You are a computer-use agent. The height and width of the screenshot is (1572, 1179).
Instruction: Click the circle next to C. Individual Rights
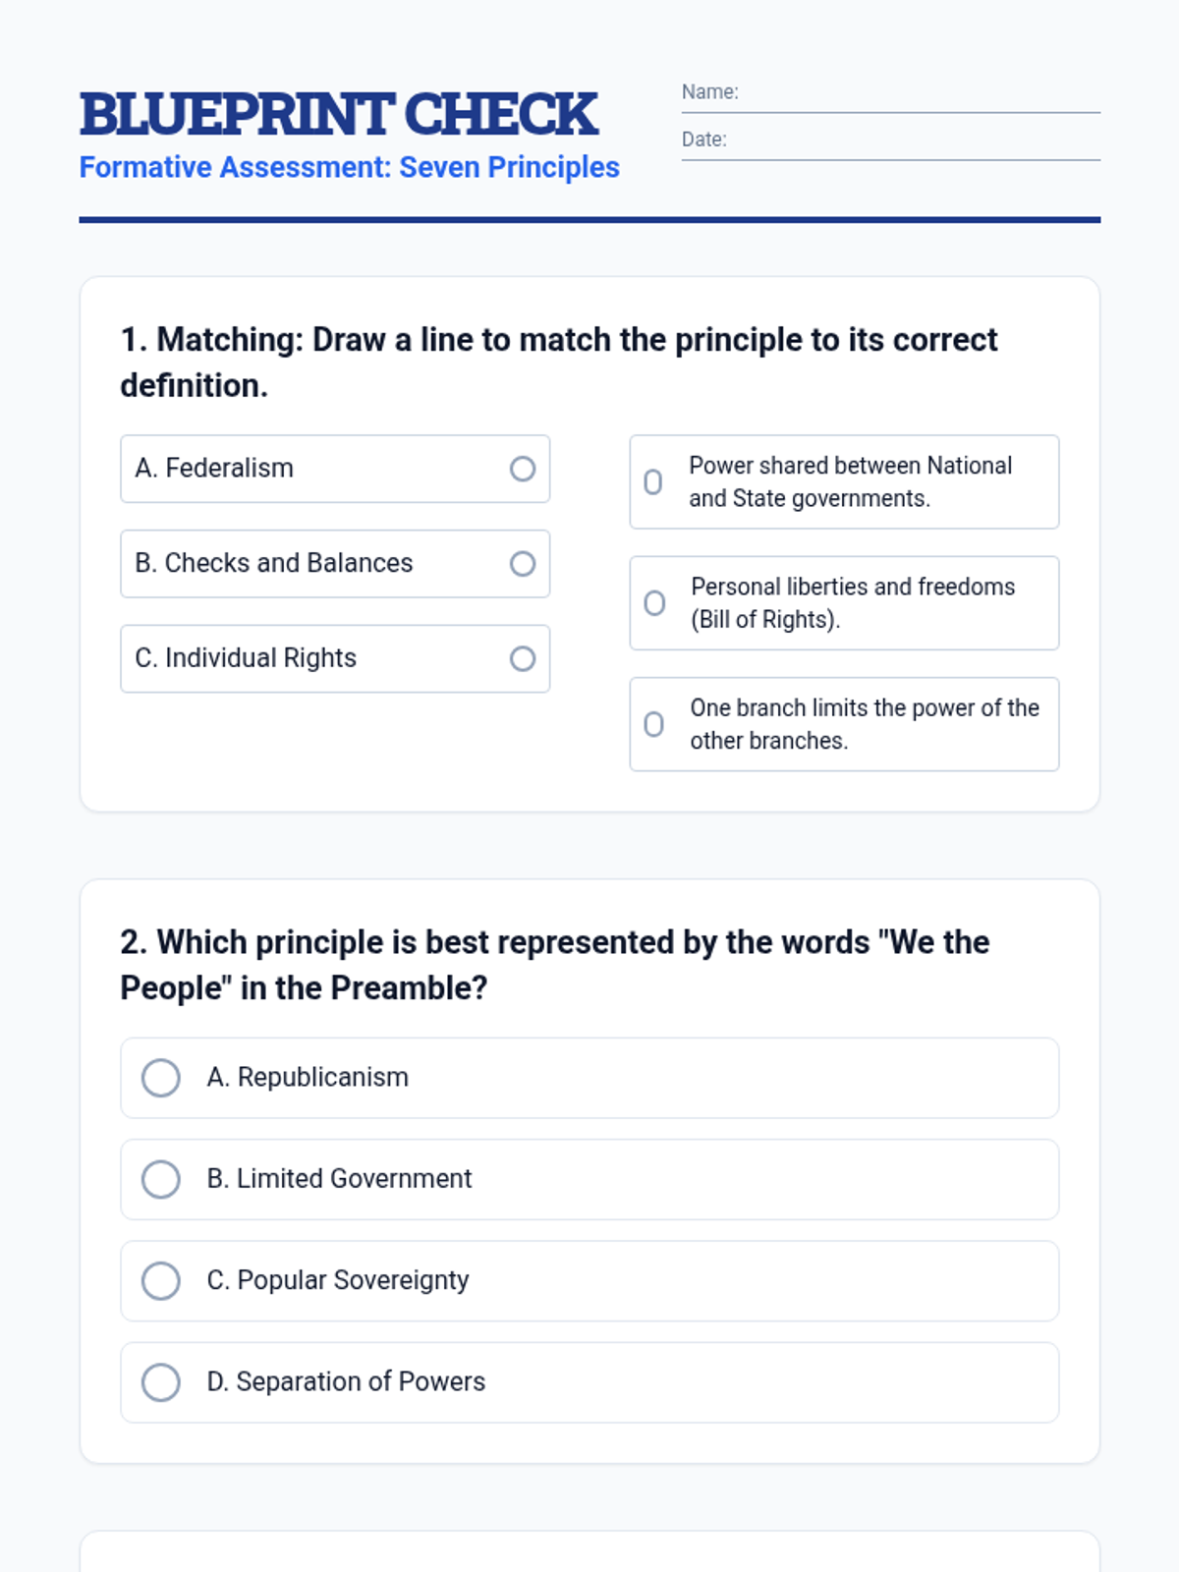tap(523, 658)
